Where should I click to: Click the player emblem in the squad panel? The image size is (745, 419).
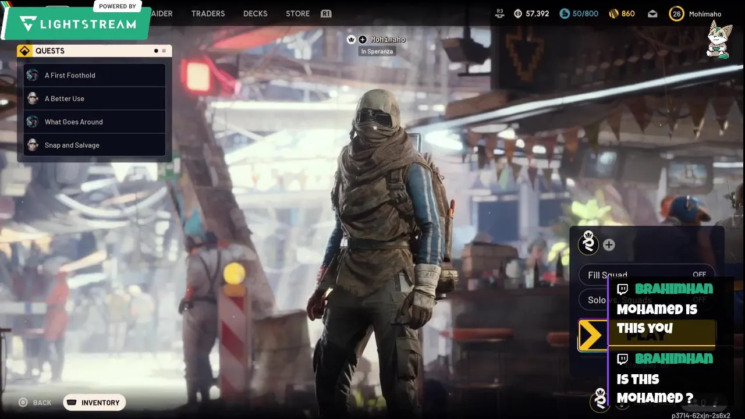coord(588,243)
